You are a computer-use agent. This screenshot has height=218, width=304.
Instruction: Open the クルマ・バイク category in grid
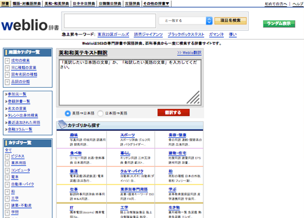132,171
